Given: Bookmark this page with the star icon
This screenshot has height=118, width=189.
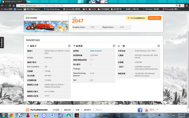Looking at the screenshot, I should click(183, 6).
